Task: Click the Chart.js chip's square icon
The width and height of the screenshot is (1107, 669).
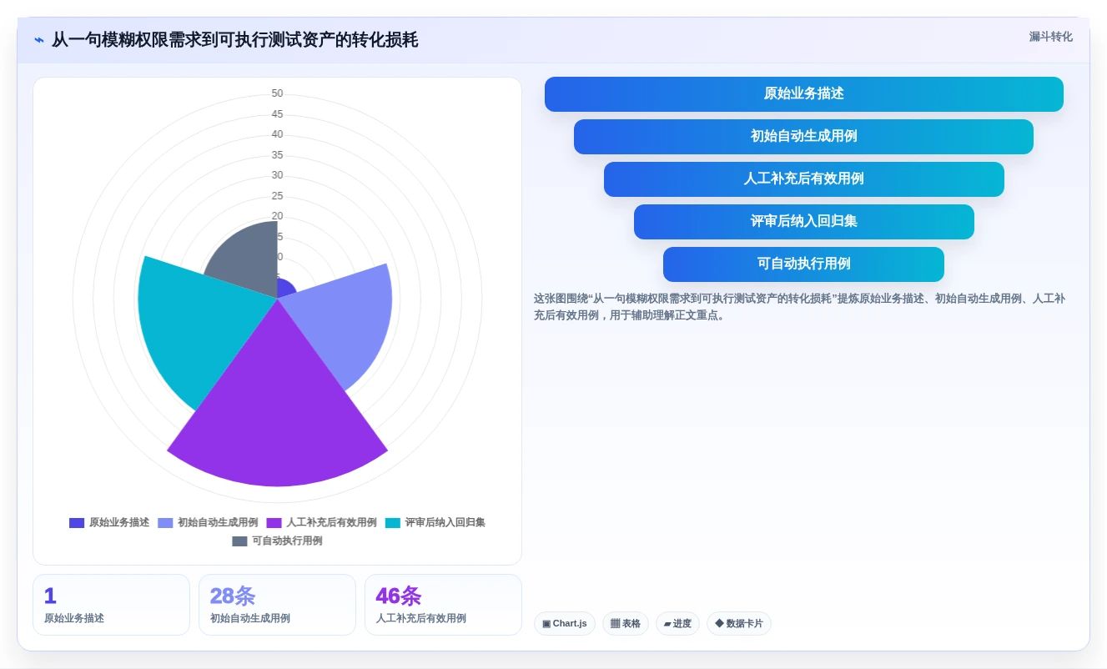Action: [546, 624]
